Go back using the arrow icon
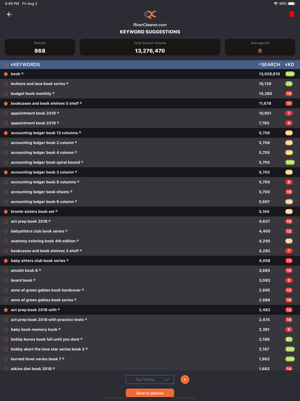 10,14
